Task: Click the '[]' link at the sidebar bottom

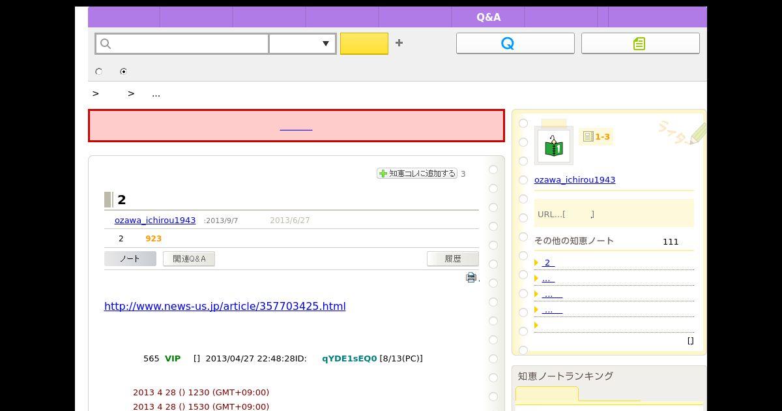Action: (690, 341)
